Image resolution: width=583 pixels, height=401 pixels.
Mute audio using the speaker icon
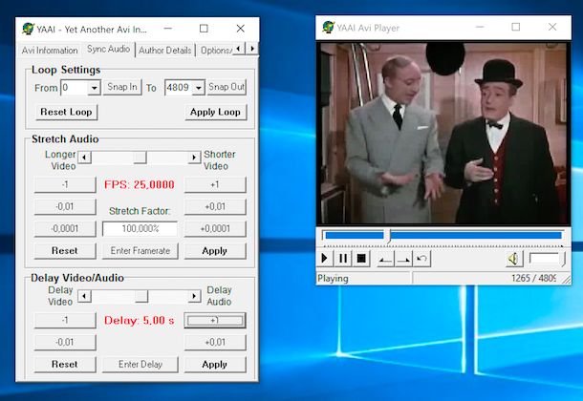click(514, 259)
